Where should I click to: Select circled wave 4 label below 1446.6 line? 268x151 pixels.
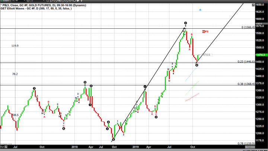[x=197, y=65]
